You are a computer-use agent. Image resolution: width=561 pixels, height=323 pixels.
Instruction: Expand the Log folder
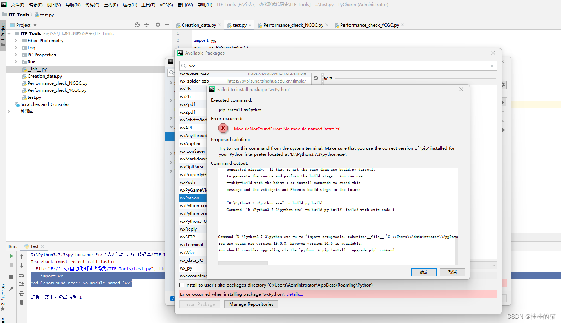click(16, 48)
